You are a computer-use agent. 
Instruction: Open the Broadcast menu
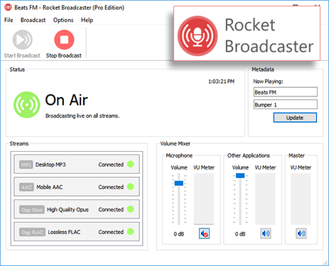tap(33, 20)
